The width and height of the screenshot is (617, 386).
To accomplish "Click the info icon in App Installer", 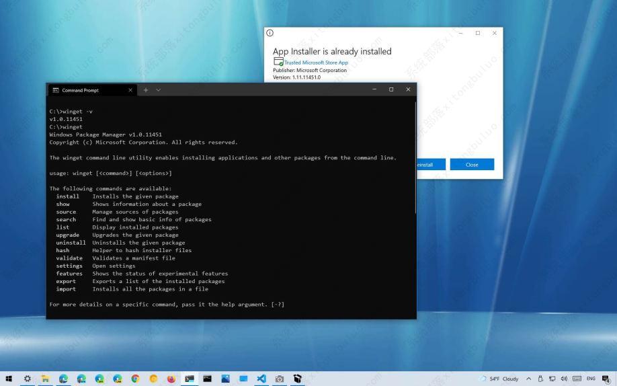I will point(270,32).
